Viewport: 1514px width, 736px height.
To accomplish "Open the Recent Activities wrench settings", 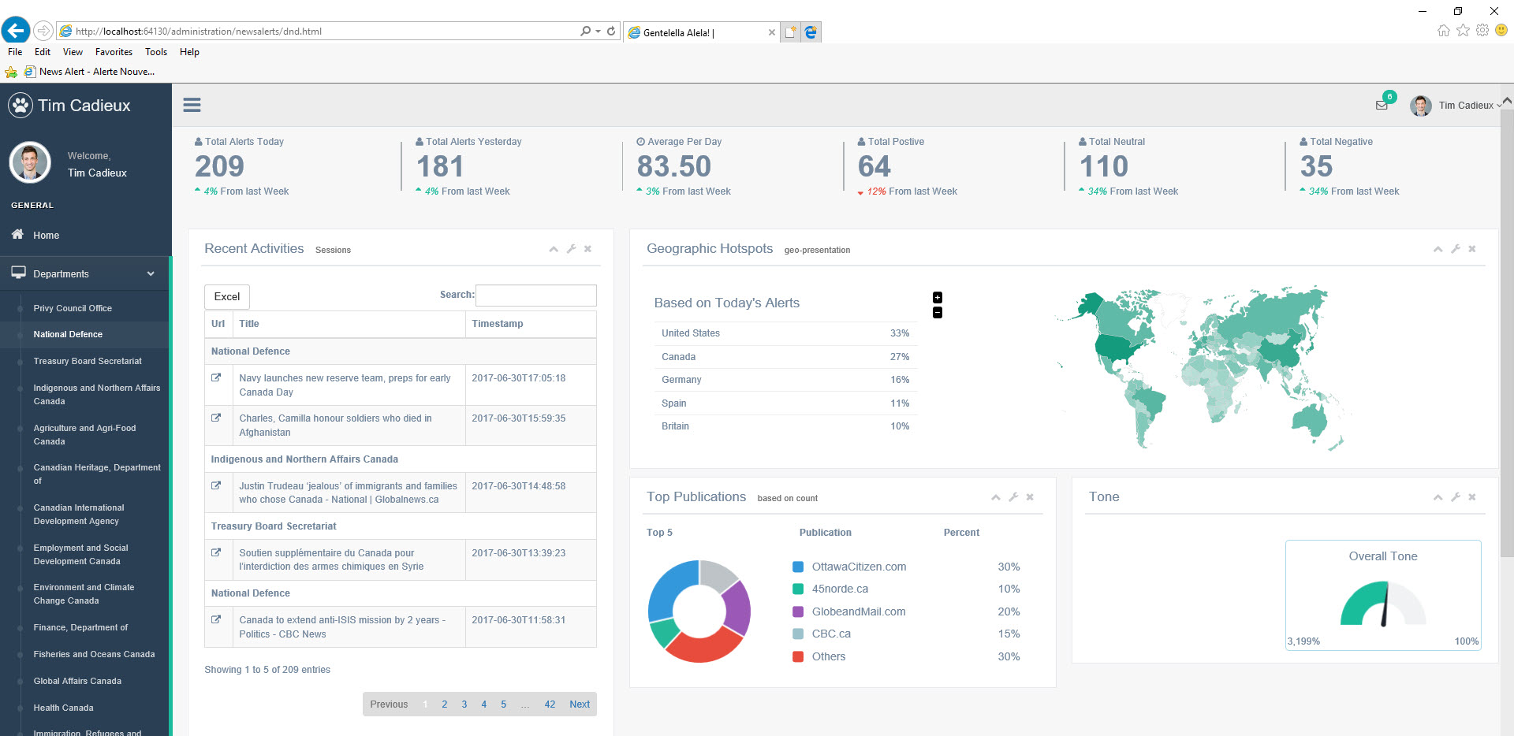I will (x=571, y=249).
